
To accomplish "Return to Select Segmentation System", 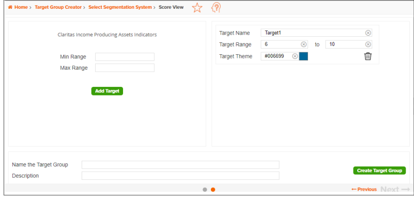I will coord(120,7).
